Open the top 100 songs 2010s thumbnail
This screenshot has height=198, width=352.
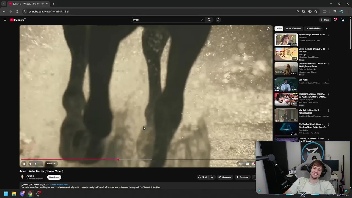point(286,40)
